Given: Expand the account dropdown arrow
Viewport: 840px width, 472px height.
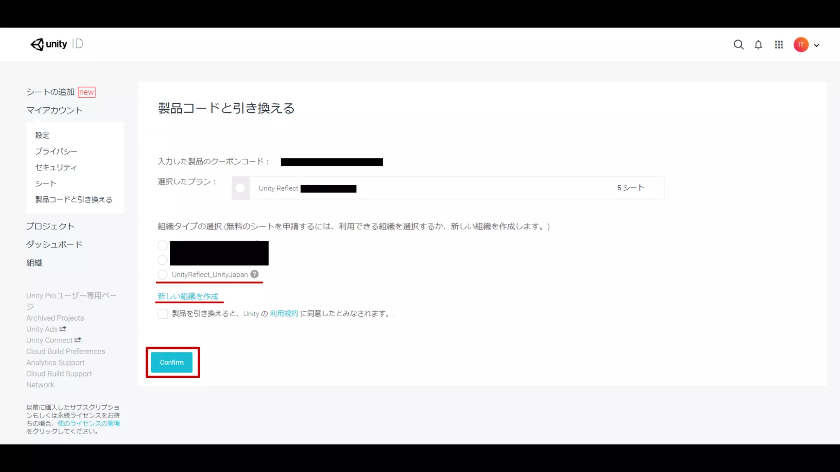Looking at the screenshot, I should coord(817,45).
